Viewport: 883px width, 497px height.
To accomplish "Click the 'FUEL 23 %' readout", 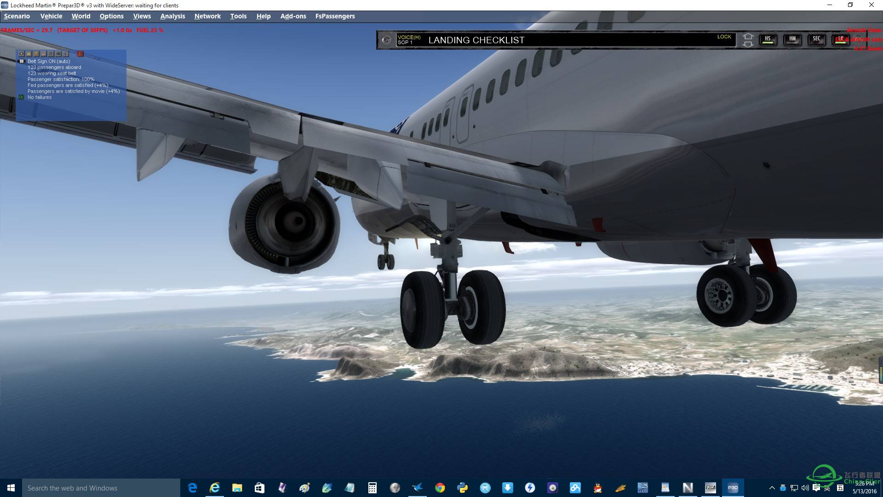I will pos(150,30).
